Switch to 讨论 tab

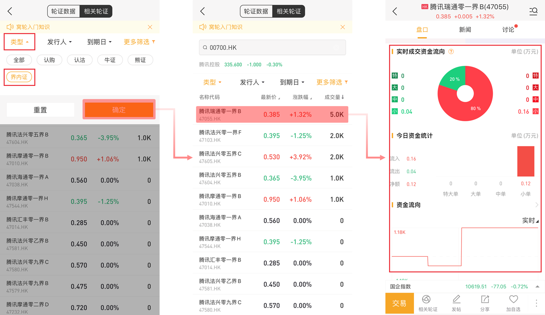pyautogui.click(x=508, y=30)
